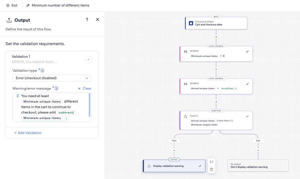Image resolution: width=300 pixels, height=179 pixels.
Task: Click the checkmark on the Minimum unique items node
Action: (x=247, y=52)
